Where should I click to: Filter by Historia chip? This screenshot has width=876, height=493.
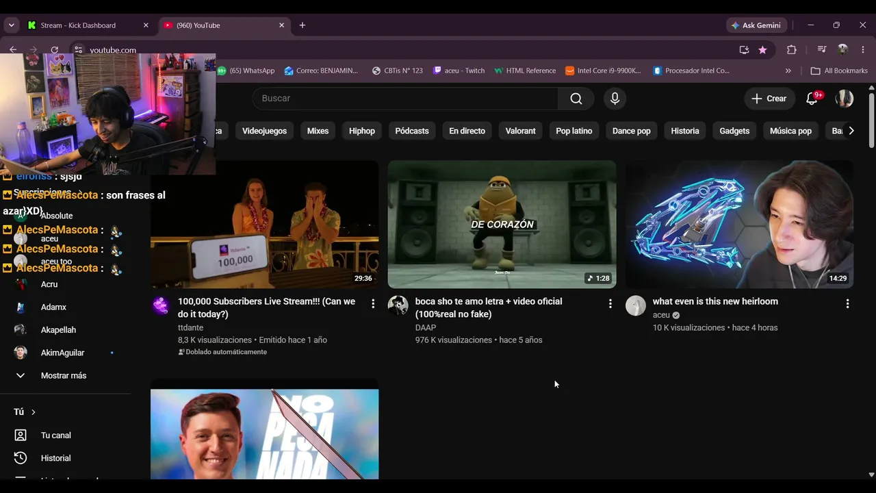pos(685,131)
